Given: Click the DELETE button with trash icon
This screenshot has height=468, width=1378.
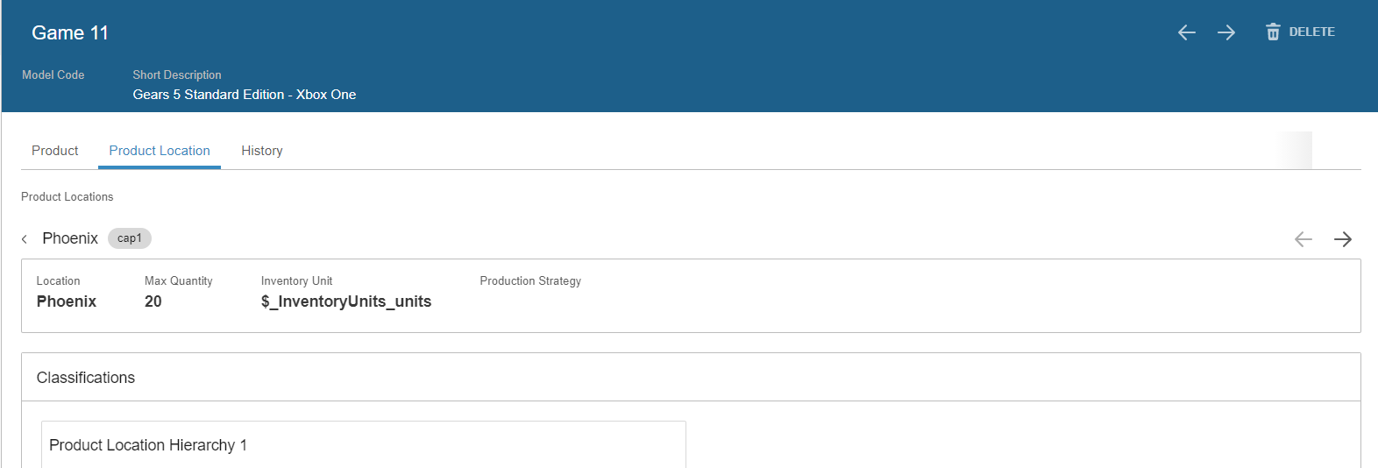Looking at the screenshot, I should [1300, 32].
